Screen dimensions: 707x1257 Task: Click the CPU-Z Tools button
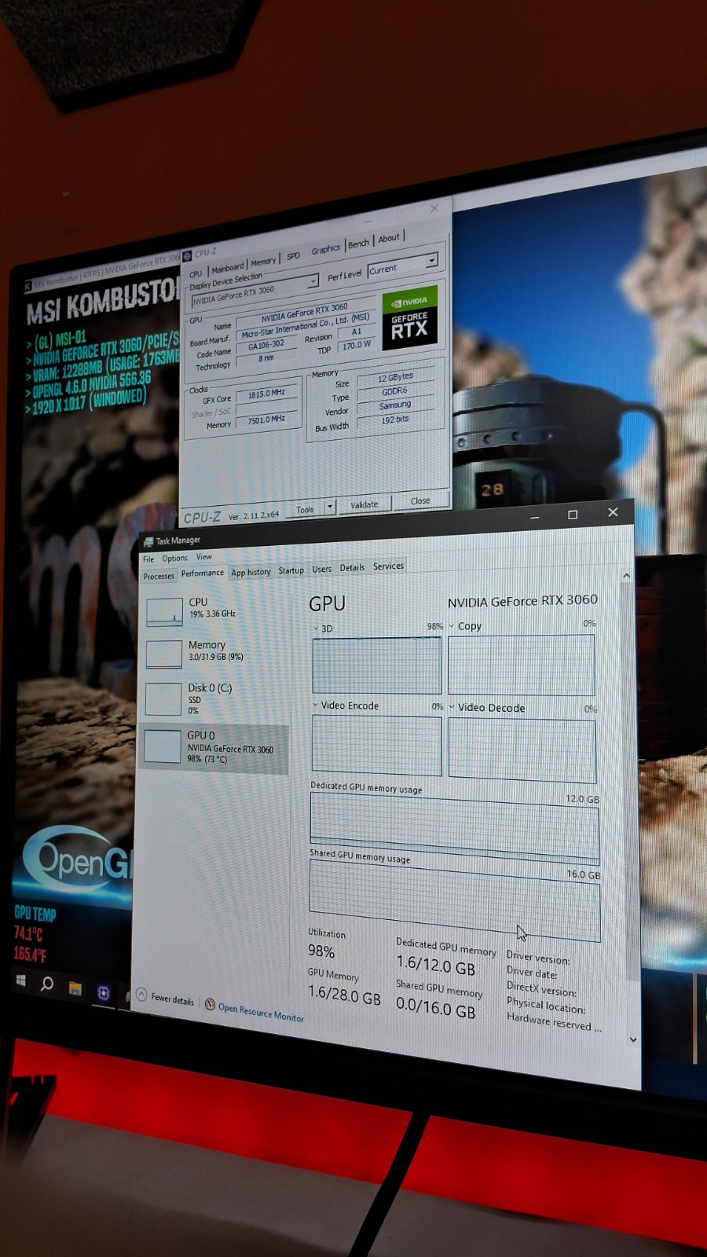pyautogui.click(x=305, y=509)
